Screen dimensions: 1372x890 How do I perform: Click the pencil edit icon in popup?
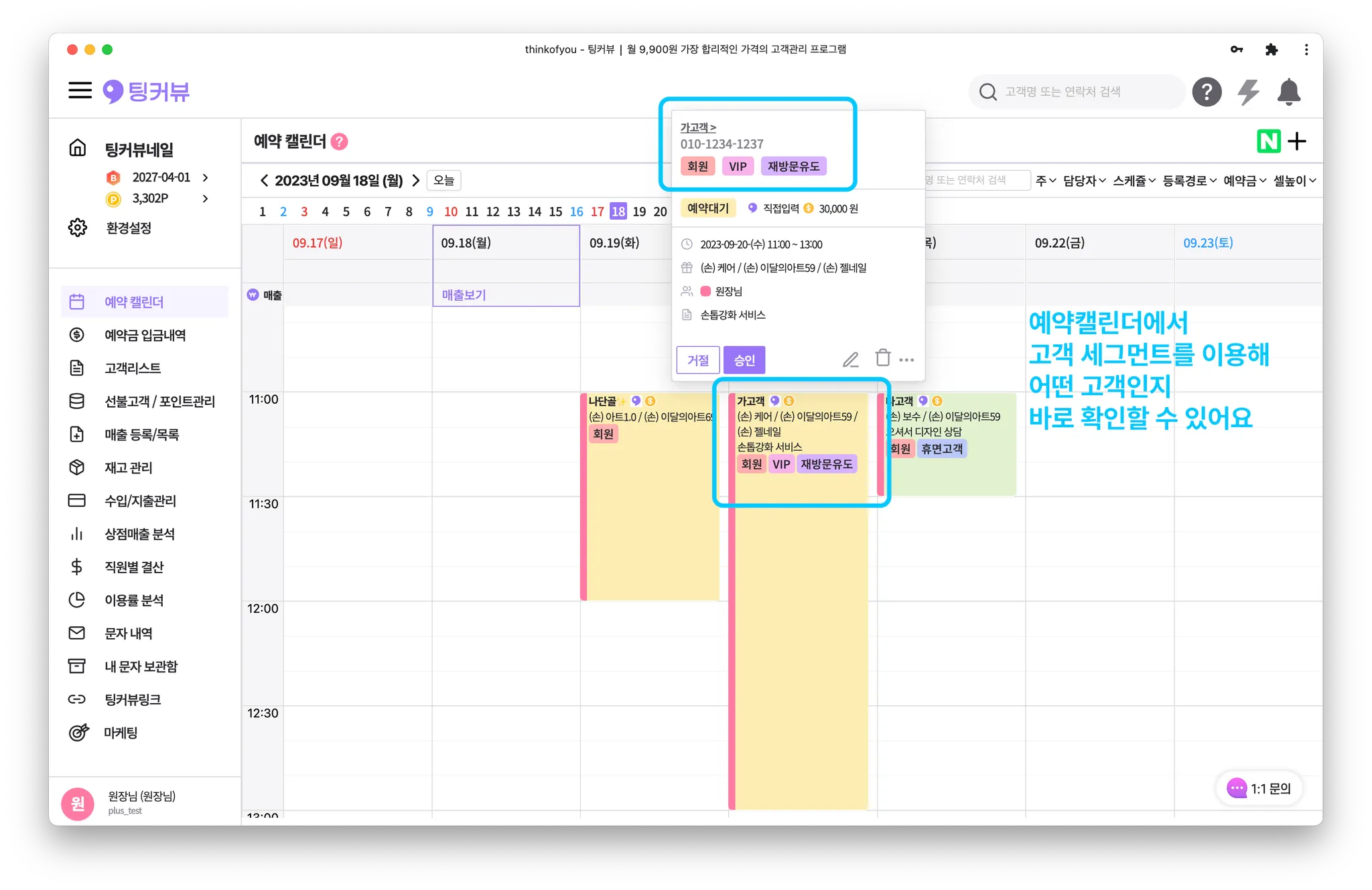coord(850,360)
